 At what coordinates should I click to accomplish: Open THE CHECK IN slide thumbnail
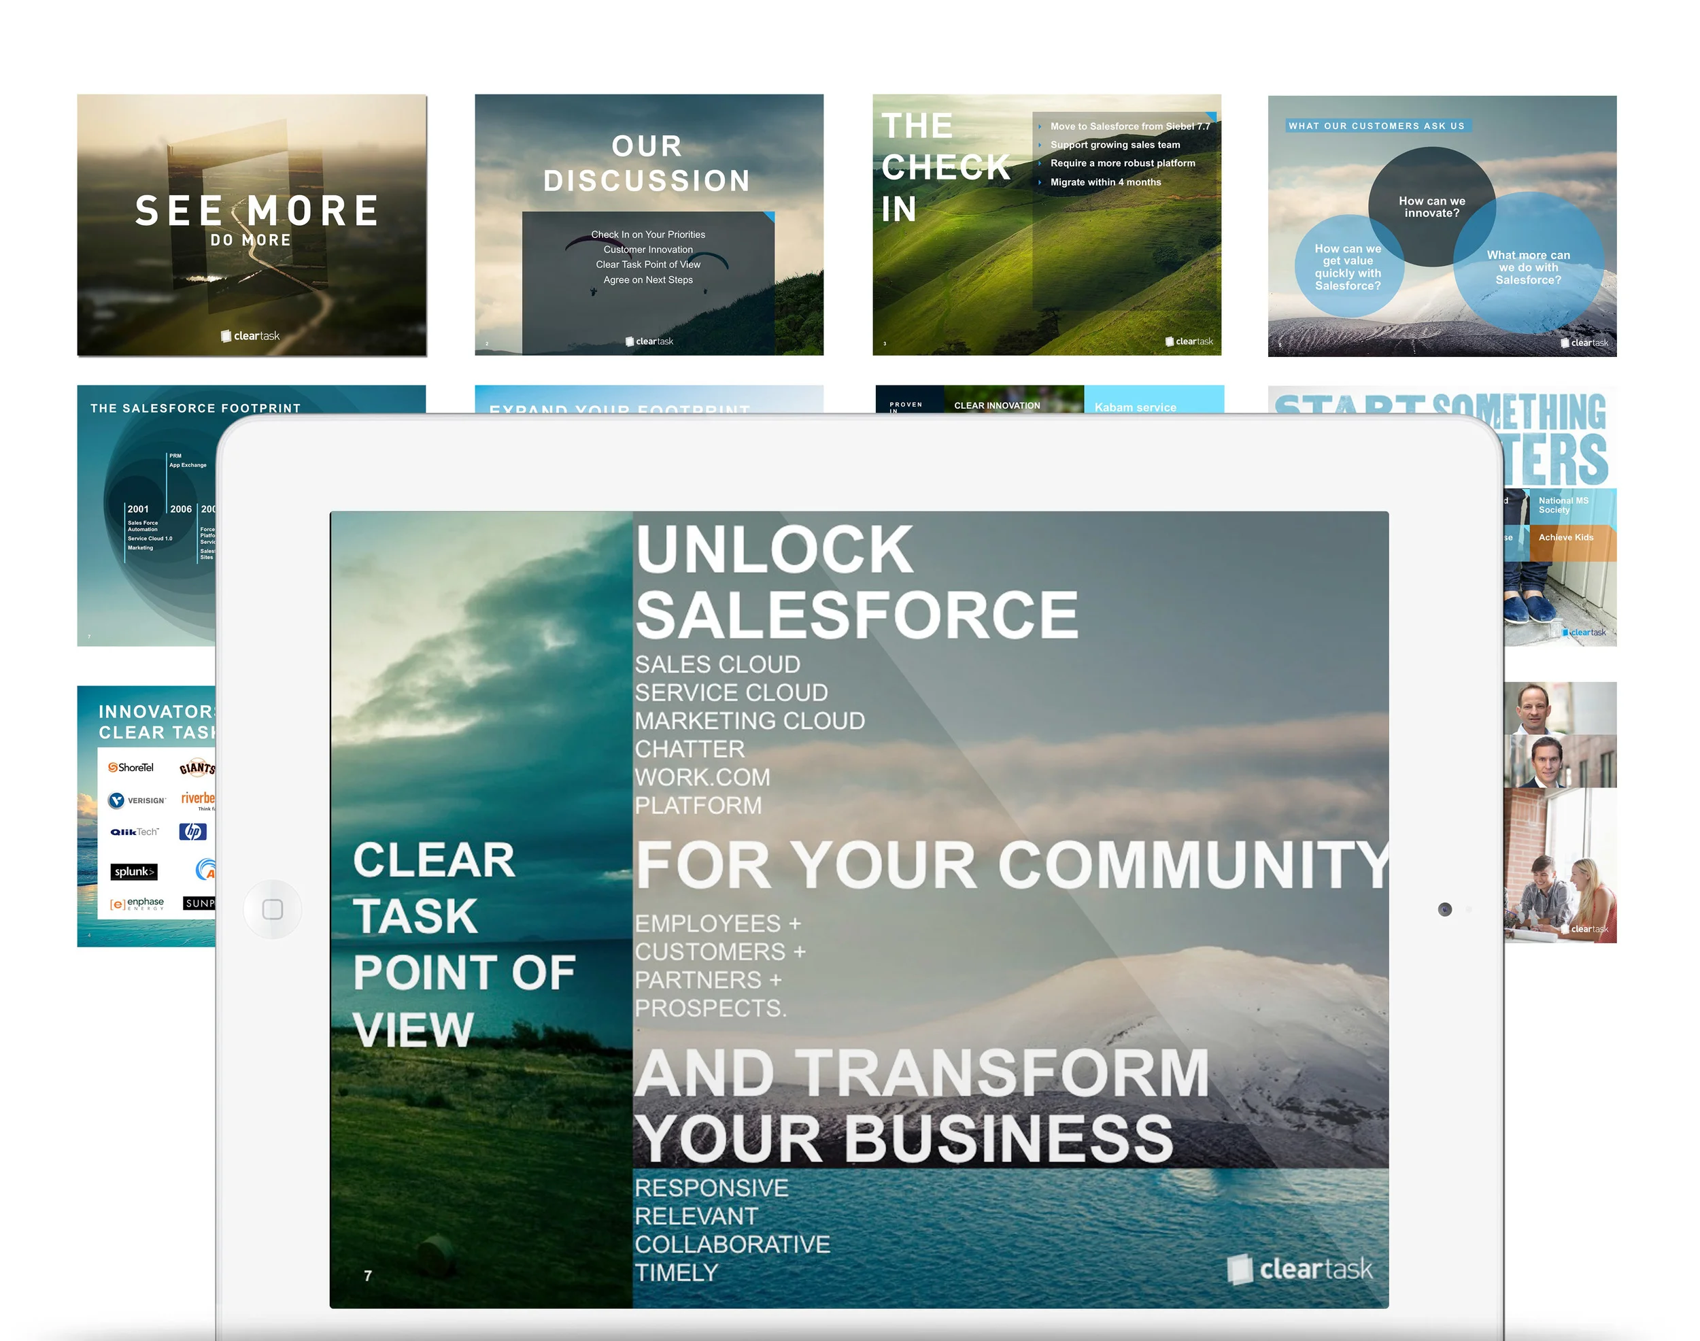click(1047, 225)
